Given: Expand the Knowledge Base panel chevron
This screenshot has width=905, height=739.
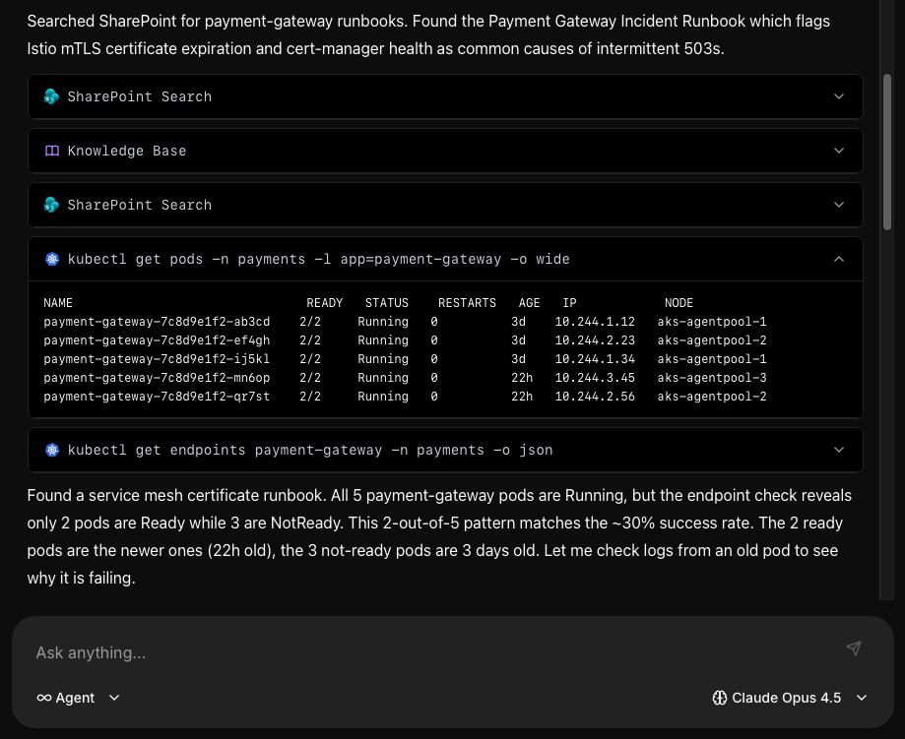Looking at the screenshot, I should [839, 151].
